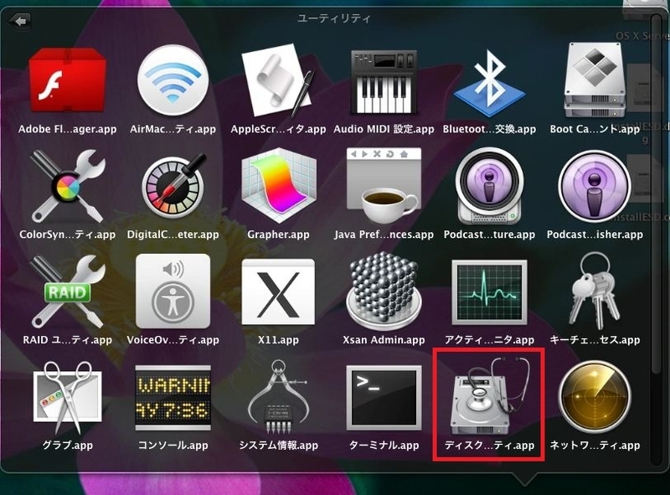Launch Xsan Admin.app icon
This screenshot has width=670, height=495.
pos(384,291)
